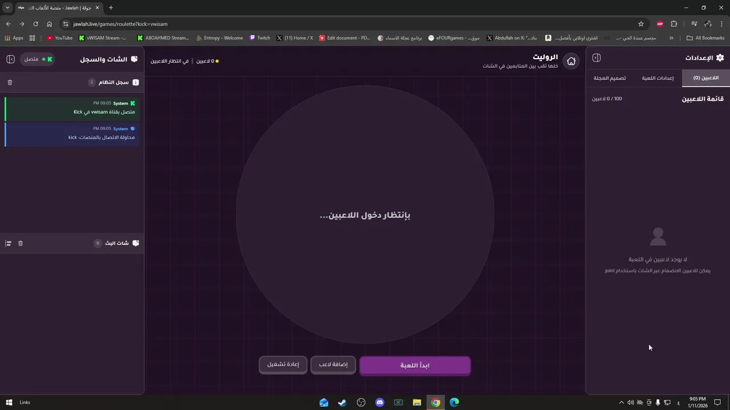730x410 pixels.
Task: Reload the page in browser
Action: 35,24
